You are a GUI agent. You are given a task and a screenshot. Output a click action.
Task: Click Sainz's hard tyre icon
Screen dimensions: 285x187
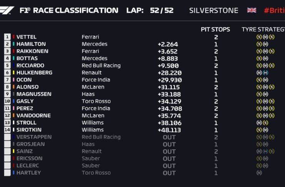pos(265,151)
